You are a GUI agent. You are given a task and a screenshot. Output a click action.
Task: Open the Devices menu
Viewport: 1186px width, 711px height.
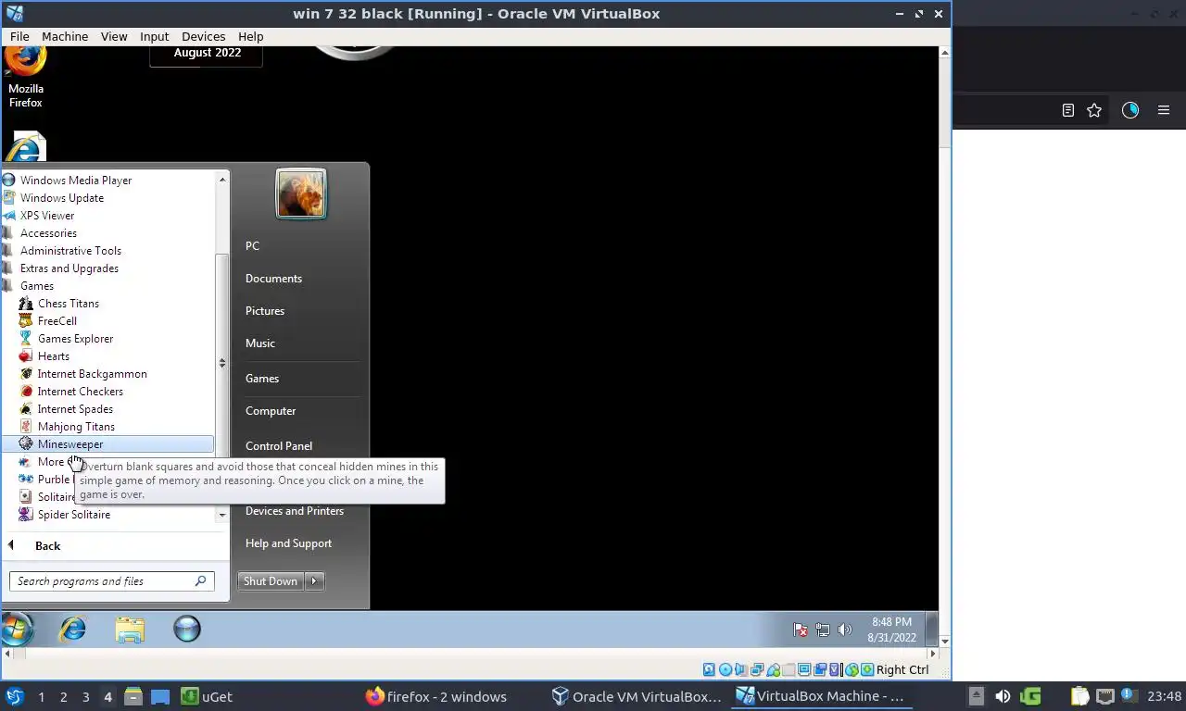pos(204,36)
